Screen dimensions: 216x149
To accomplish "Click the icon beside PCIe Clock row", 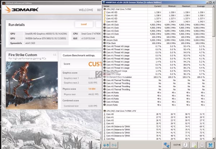I will [x=104, y=43].
